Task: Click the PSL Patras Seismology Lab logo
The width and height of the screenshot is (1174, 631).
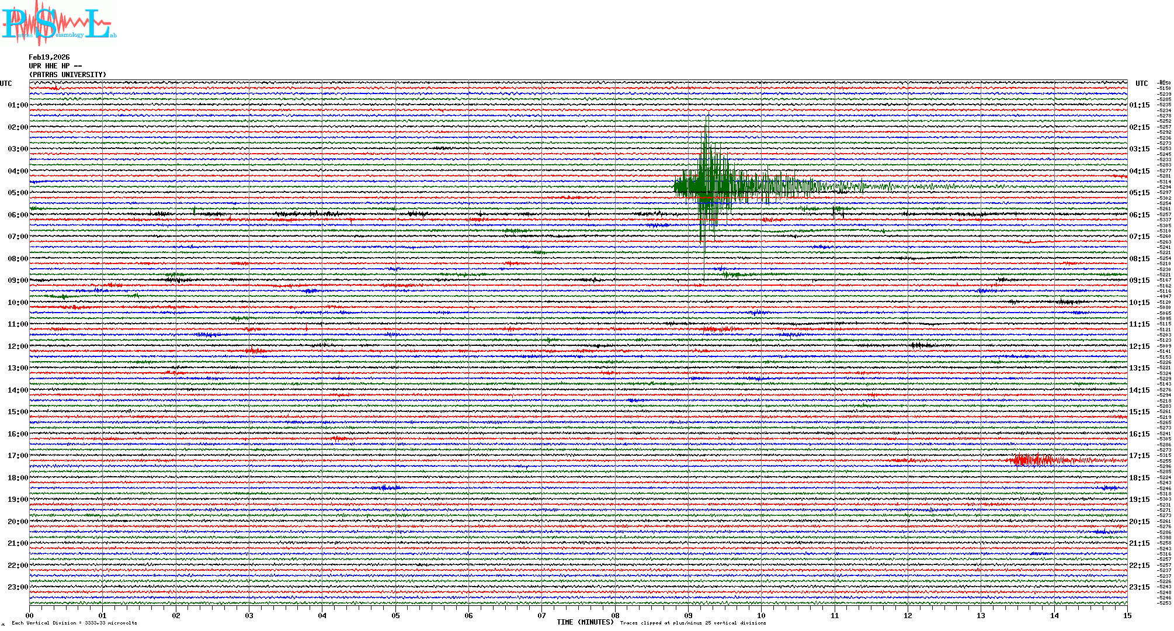Action: (58, 23)
